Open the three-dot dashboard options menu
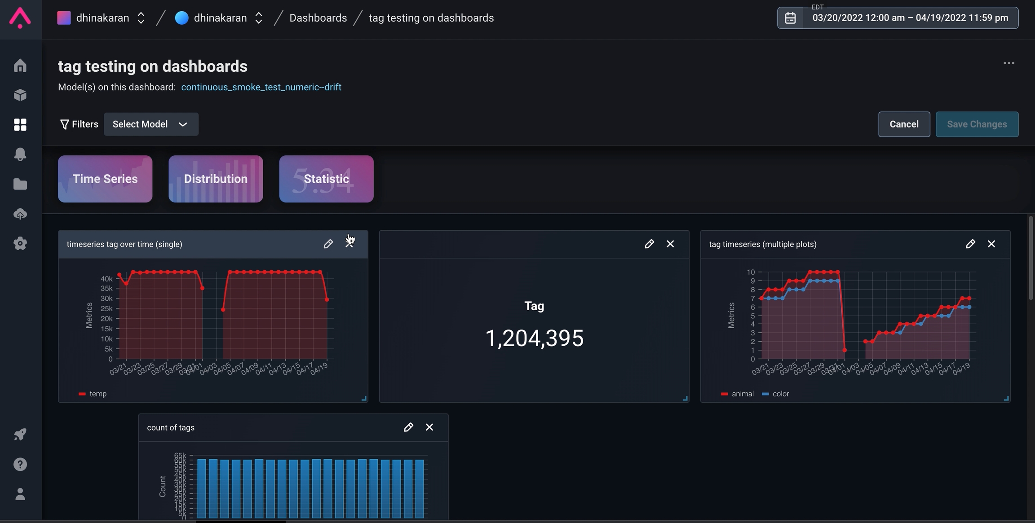 [x=1008, y=63]
